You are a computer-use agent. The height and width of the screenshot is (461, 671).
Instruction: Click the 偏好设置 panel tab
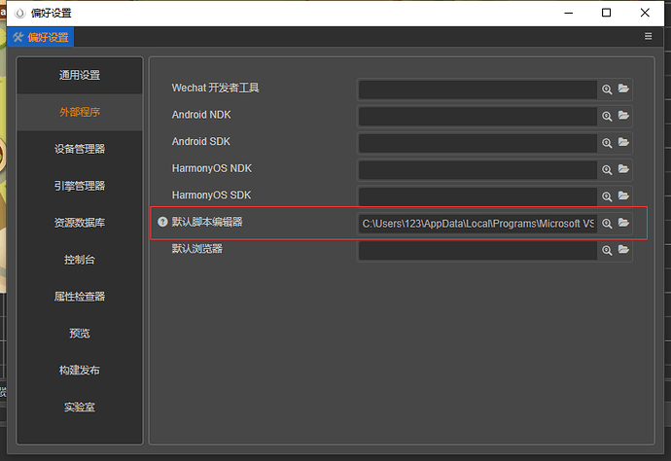[41, 37]
